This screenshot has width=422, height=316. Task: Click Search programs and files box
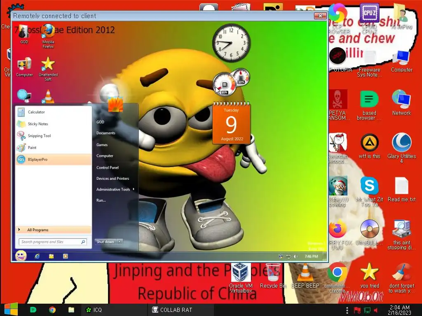pyautogui.click(x=53, y=242)
